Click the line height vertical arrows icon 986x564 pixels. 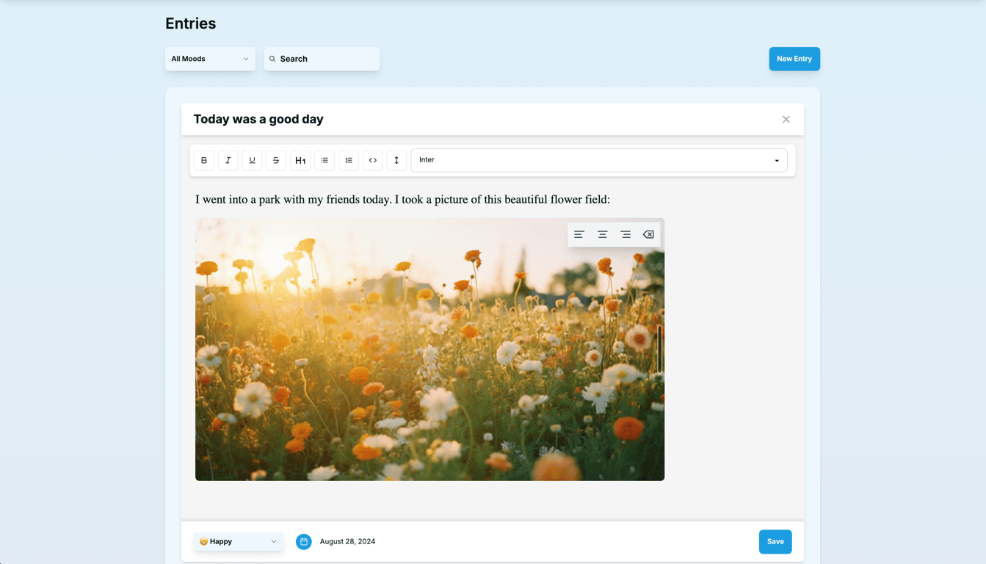(396, 160)
